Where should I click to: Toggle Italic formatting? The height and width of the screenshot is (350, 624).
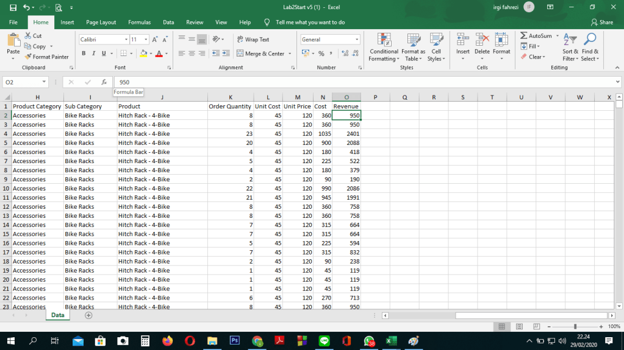pos(103,54)
